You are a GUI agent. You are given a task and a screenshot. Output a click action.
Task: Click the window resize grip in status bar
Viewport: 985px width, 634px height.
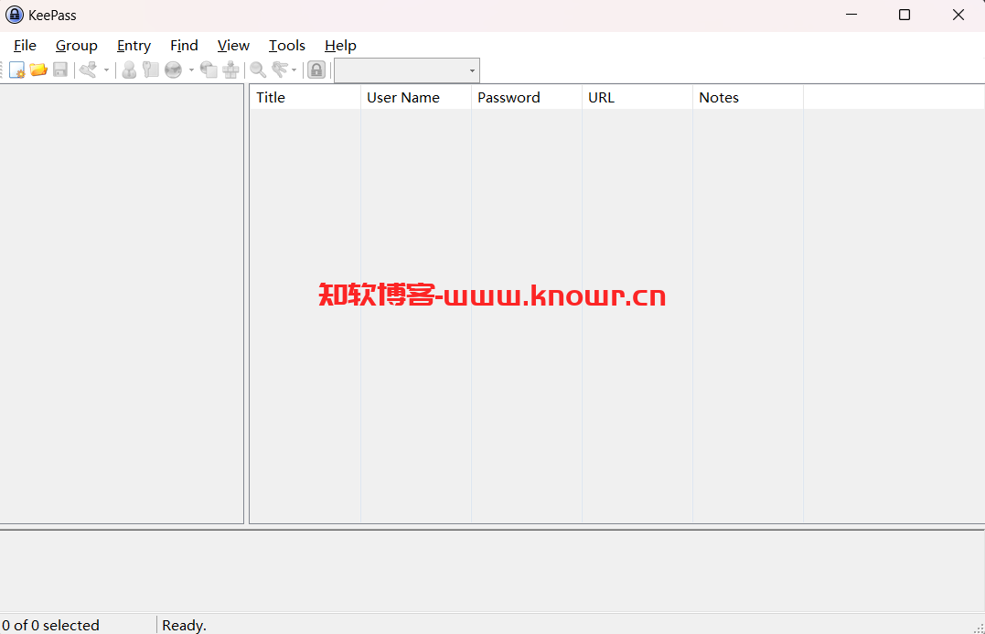click(x=978, y=627)
